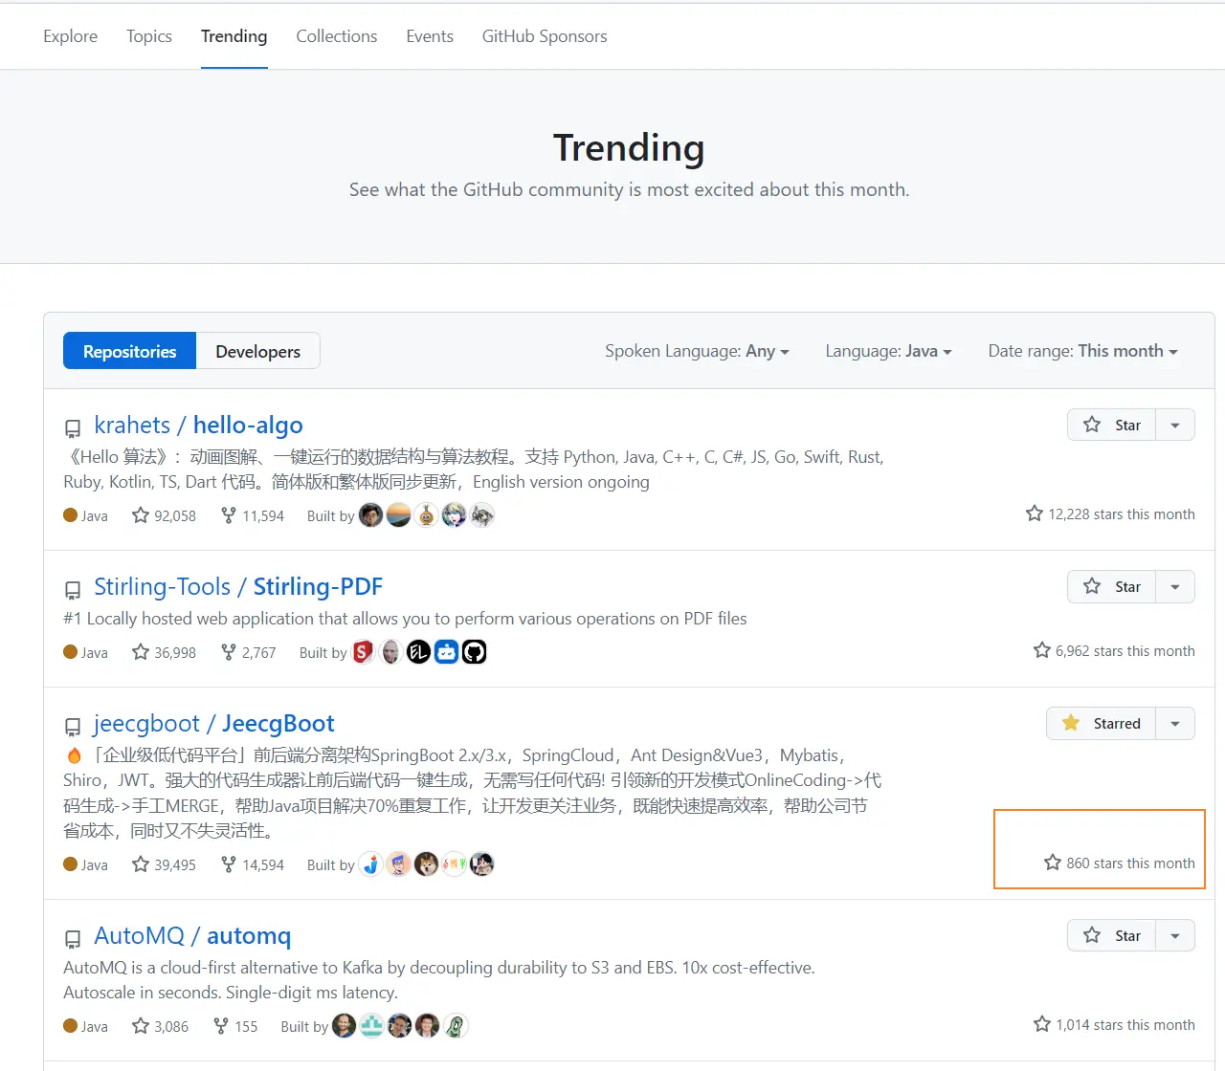Screen dimensions: 1225x1071
Task: Switch to Developers view
Action: point(258,351)
